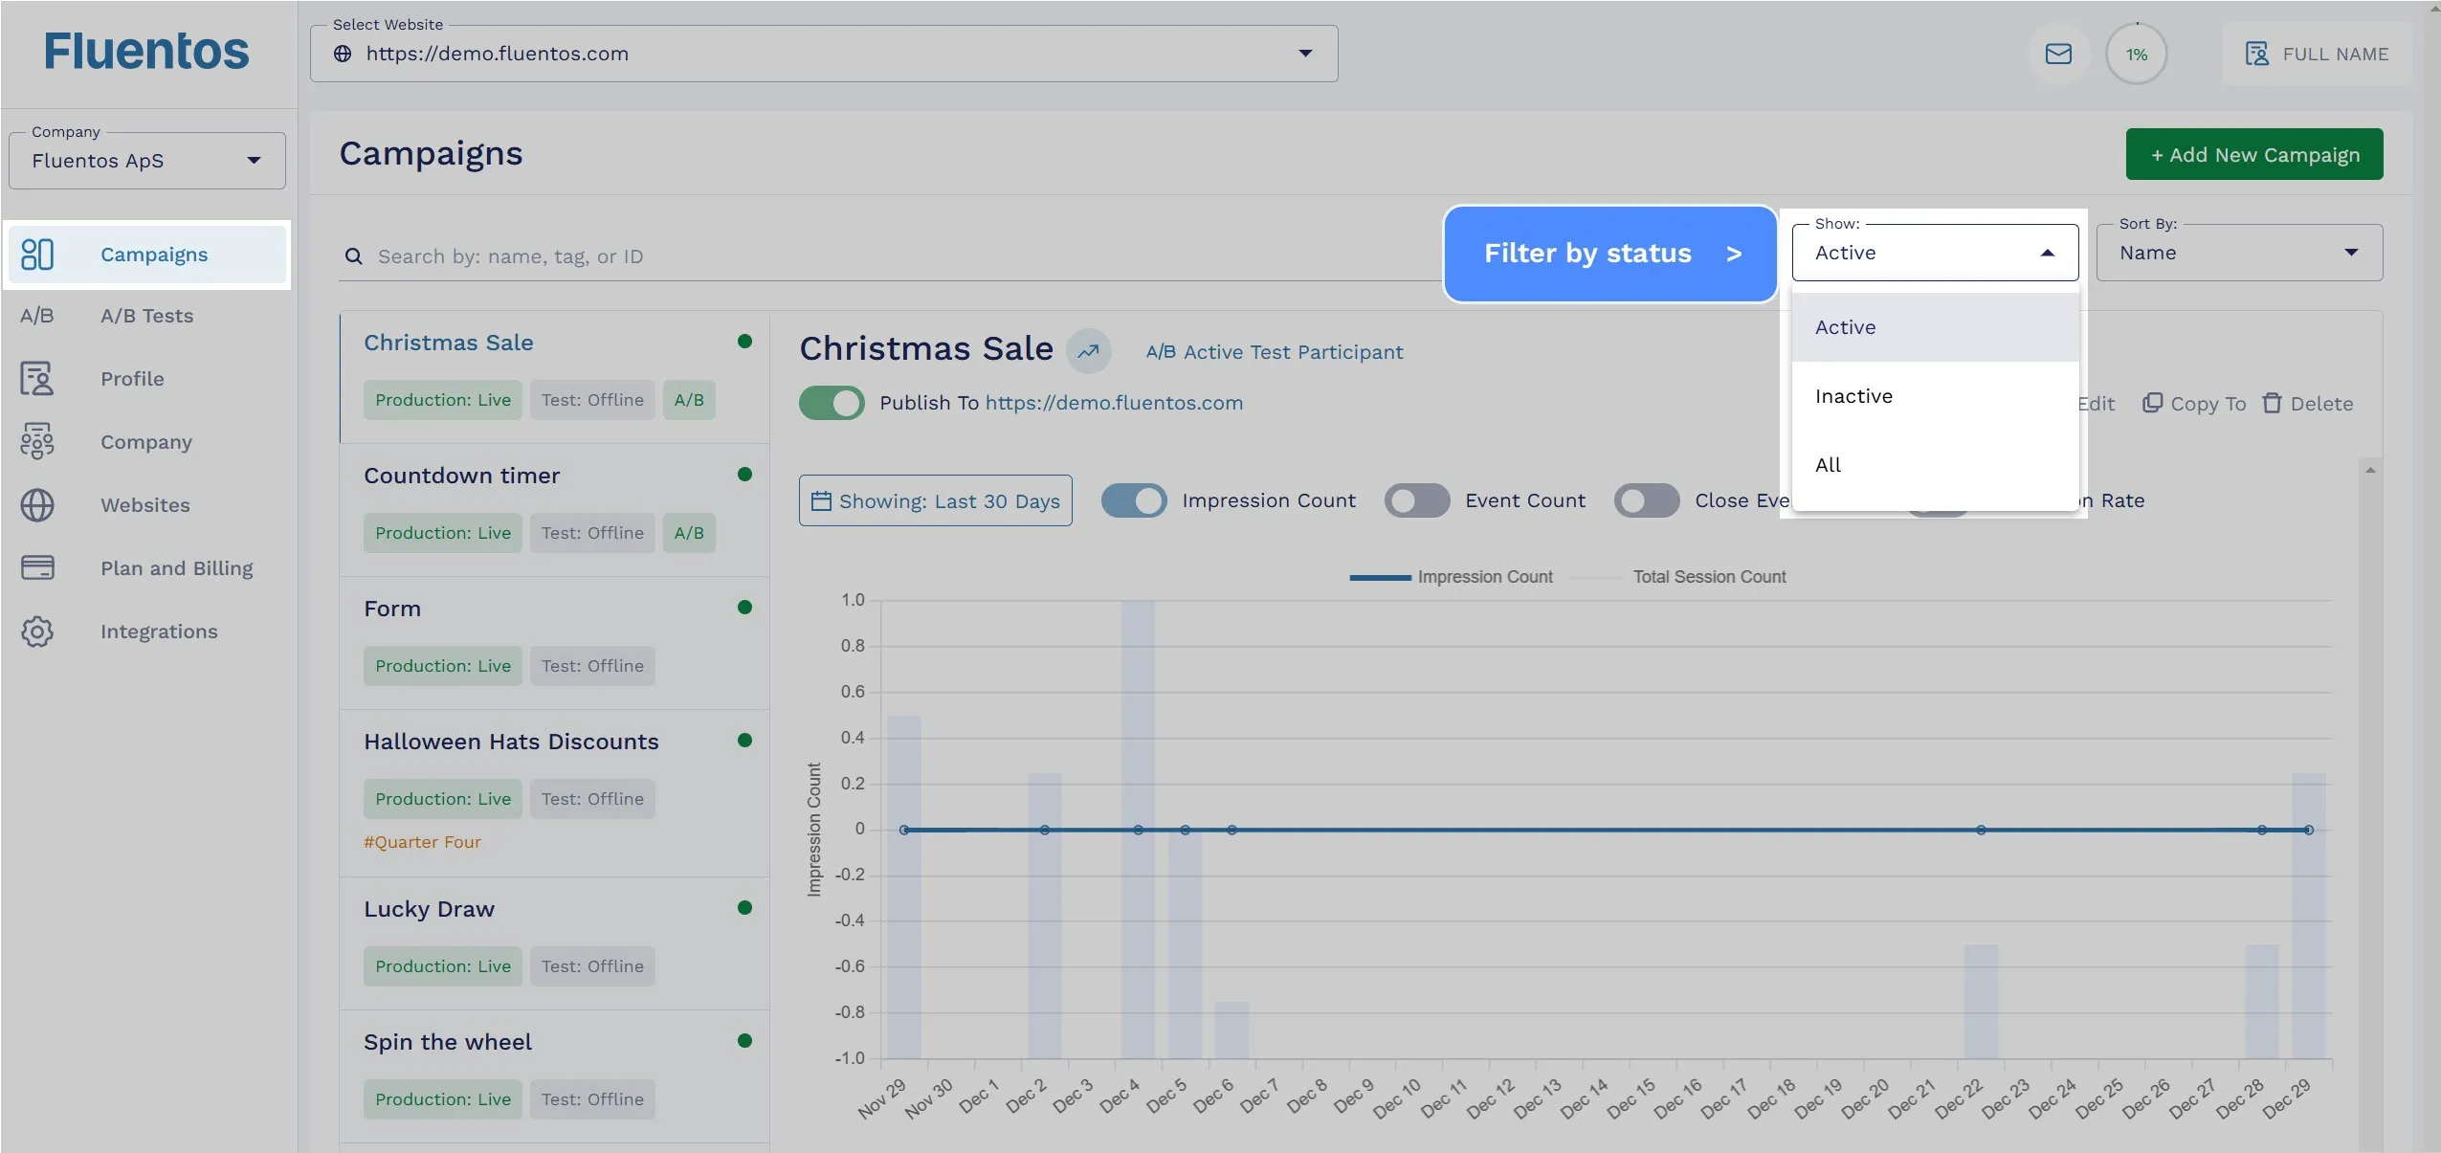
Task: Click the #Quarter Four tag
Action: [422, 842]
